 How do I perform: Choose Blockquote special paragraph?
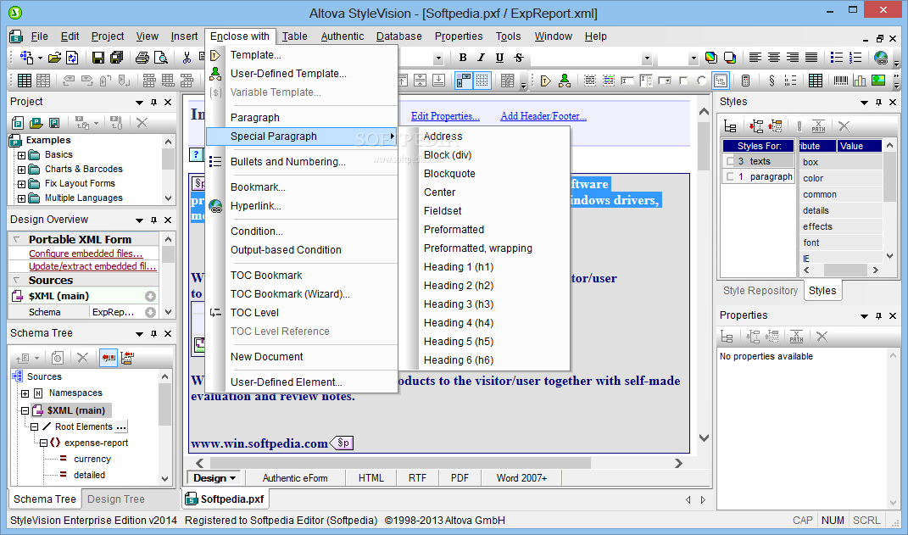click(x=449, y=174)
